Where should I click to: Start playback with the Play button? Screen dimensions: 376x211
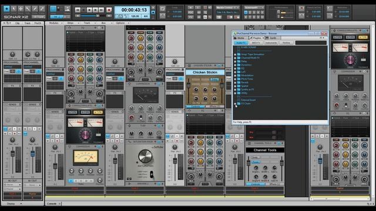[89, 10]
